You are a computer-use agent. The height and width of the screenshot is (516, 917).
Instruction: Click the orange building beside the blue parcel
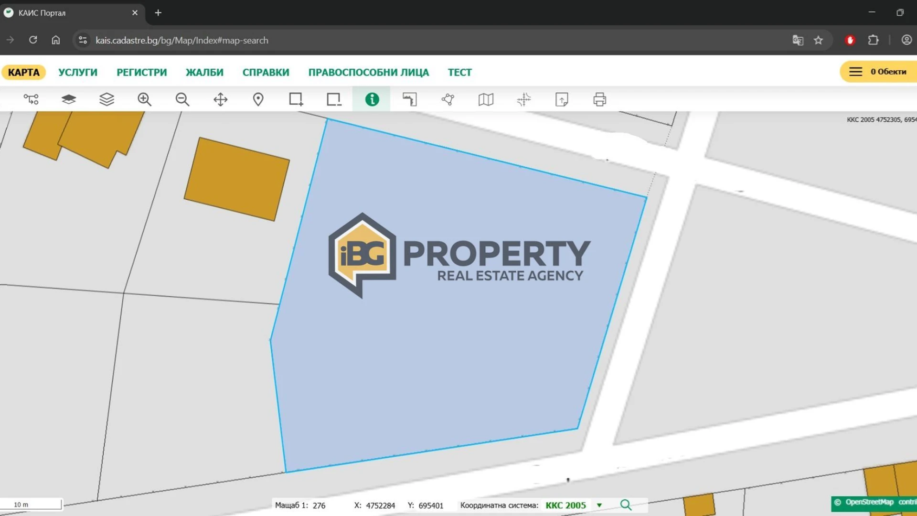click(237, 179)
